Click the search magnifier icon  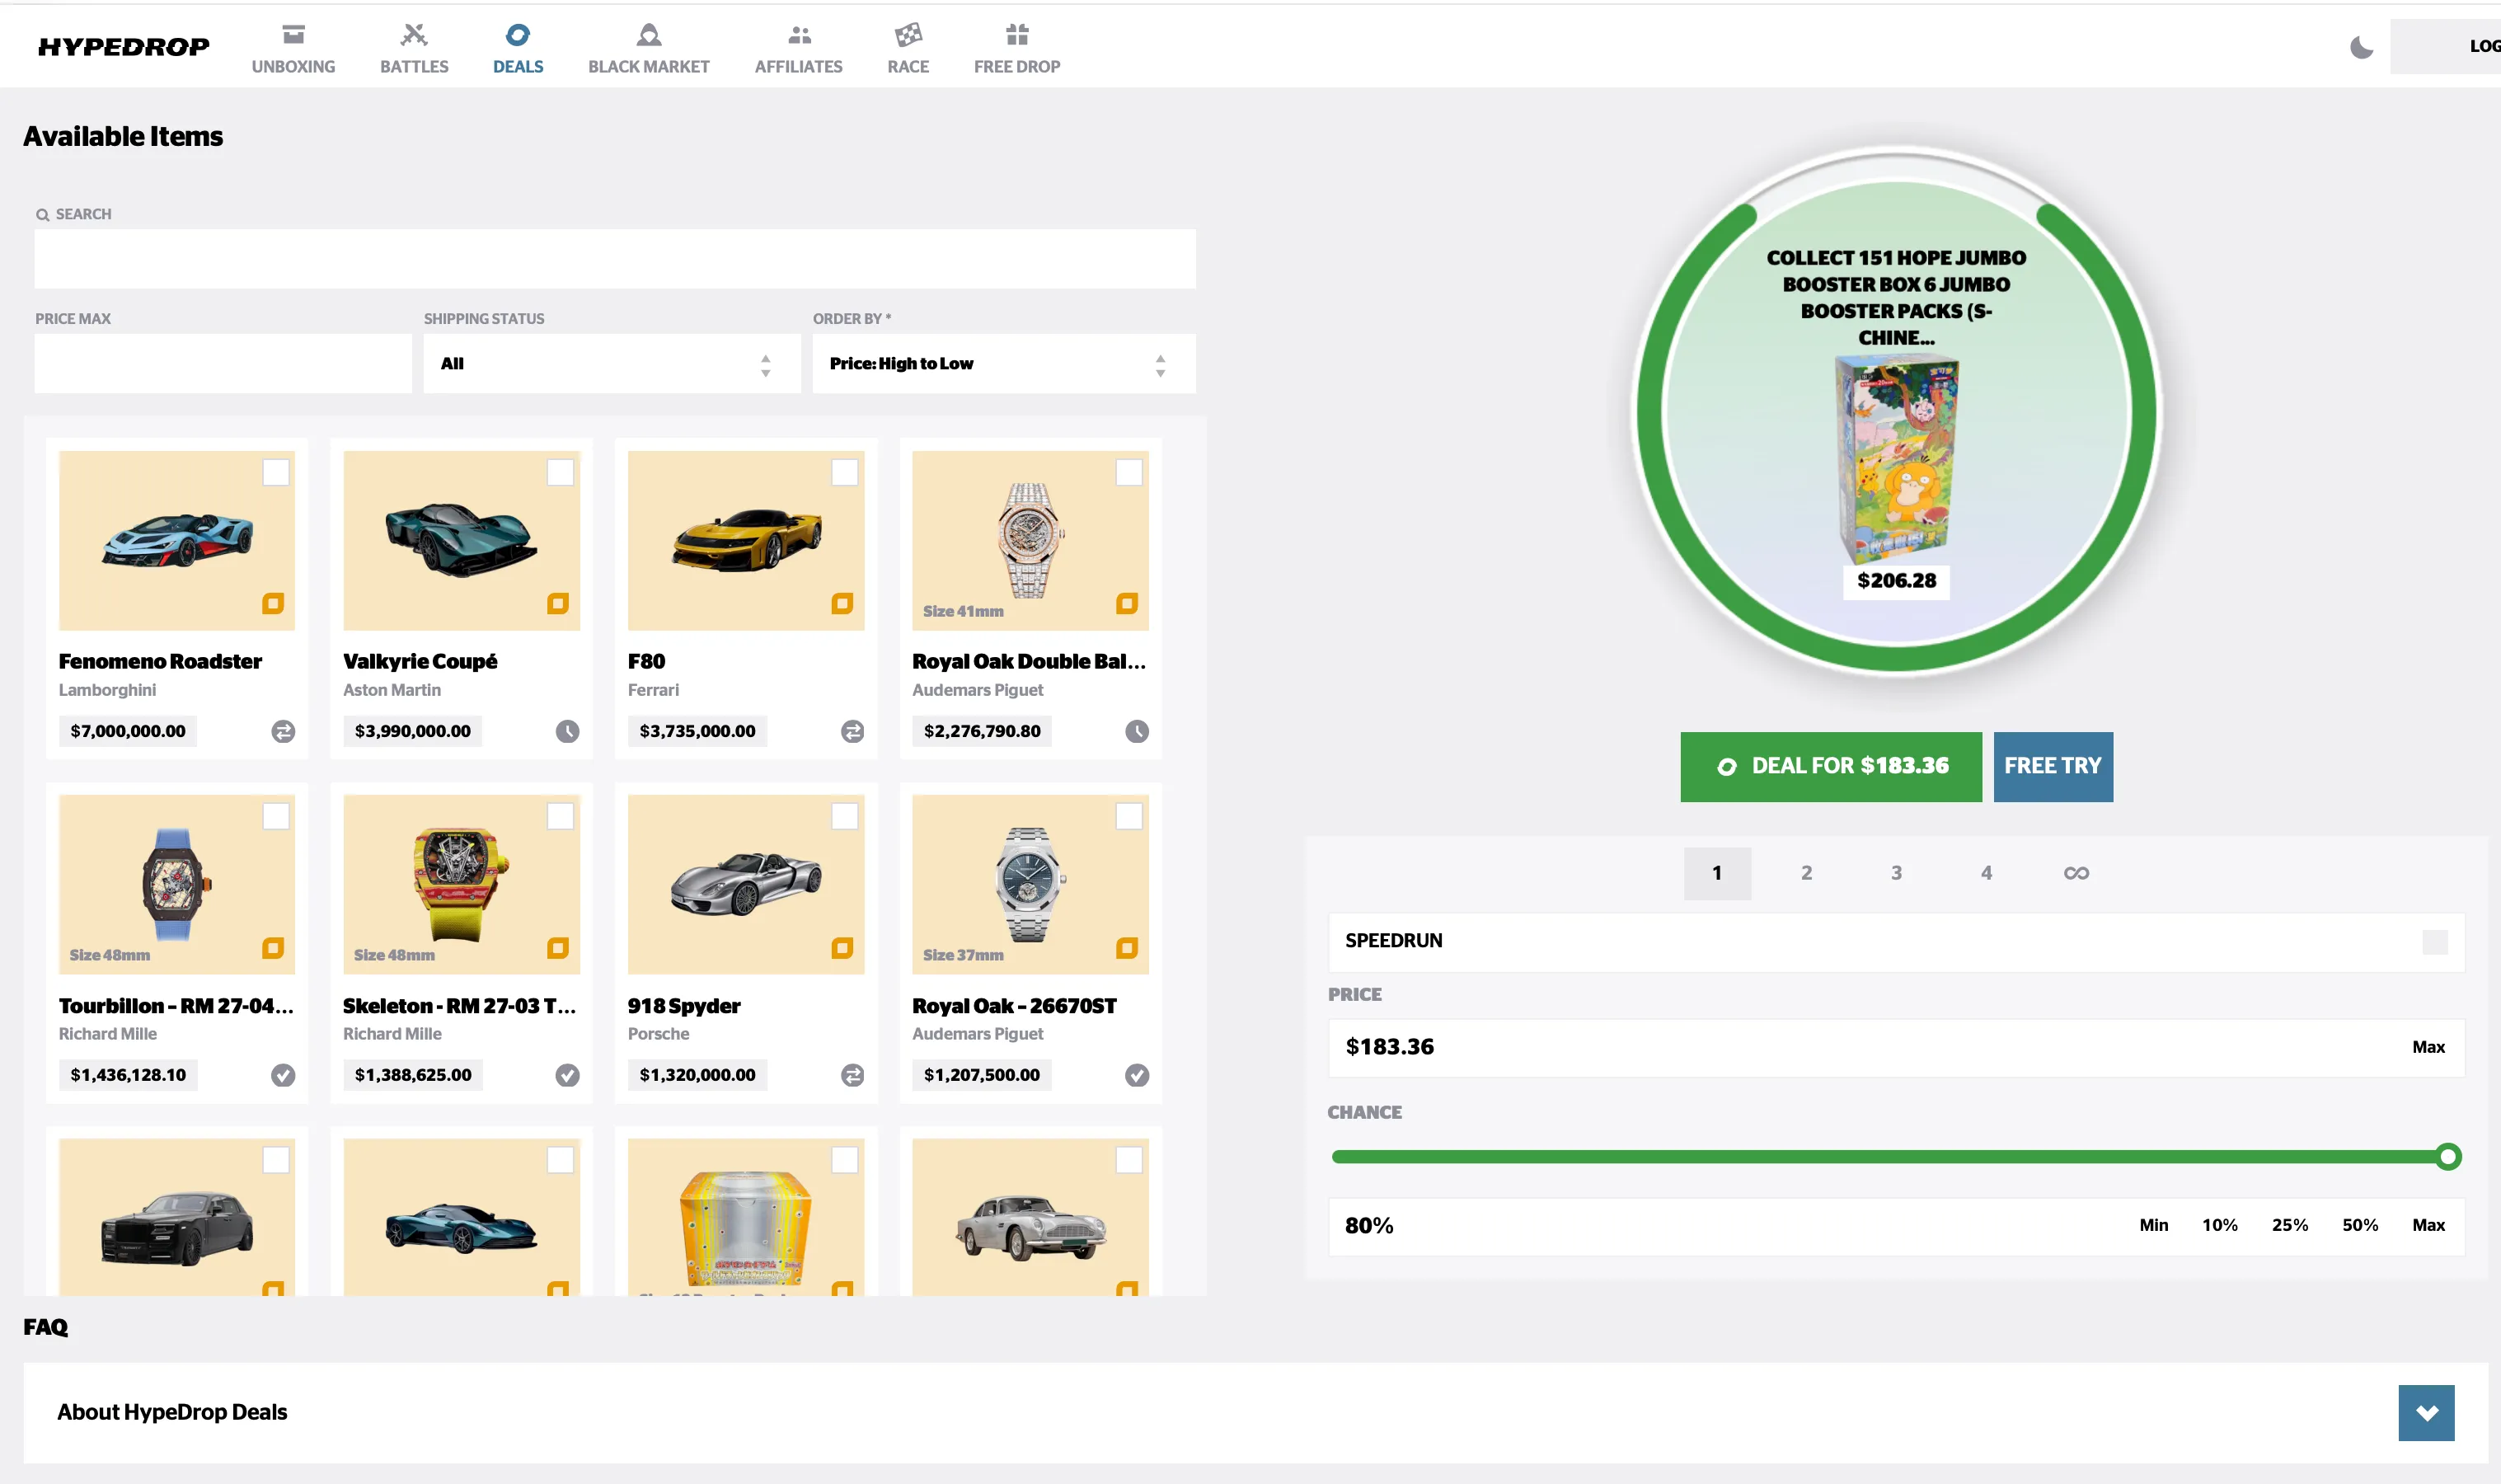(x=42, y=215)
